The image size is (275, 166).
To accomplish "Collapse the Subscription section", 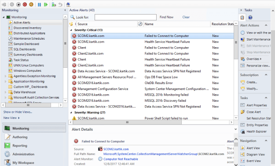I will 266,75.
